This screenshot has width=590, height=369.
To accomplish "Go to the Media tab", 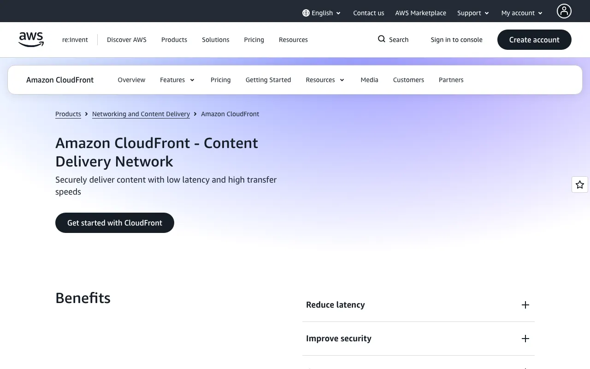I will tap(369, 80).
